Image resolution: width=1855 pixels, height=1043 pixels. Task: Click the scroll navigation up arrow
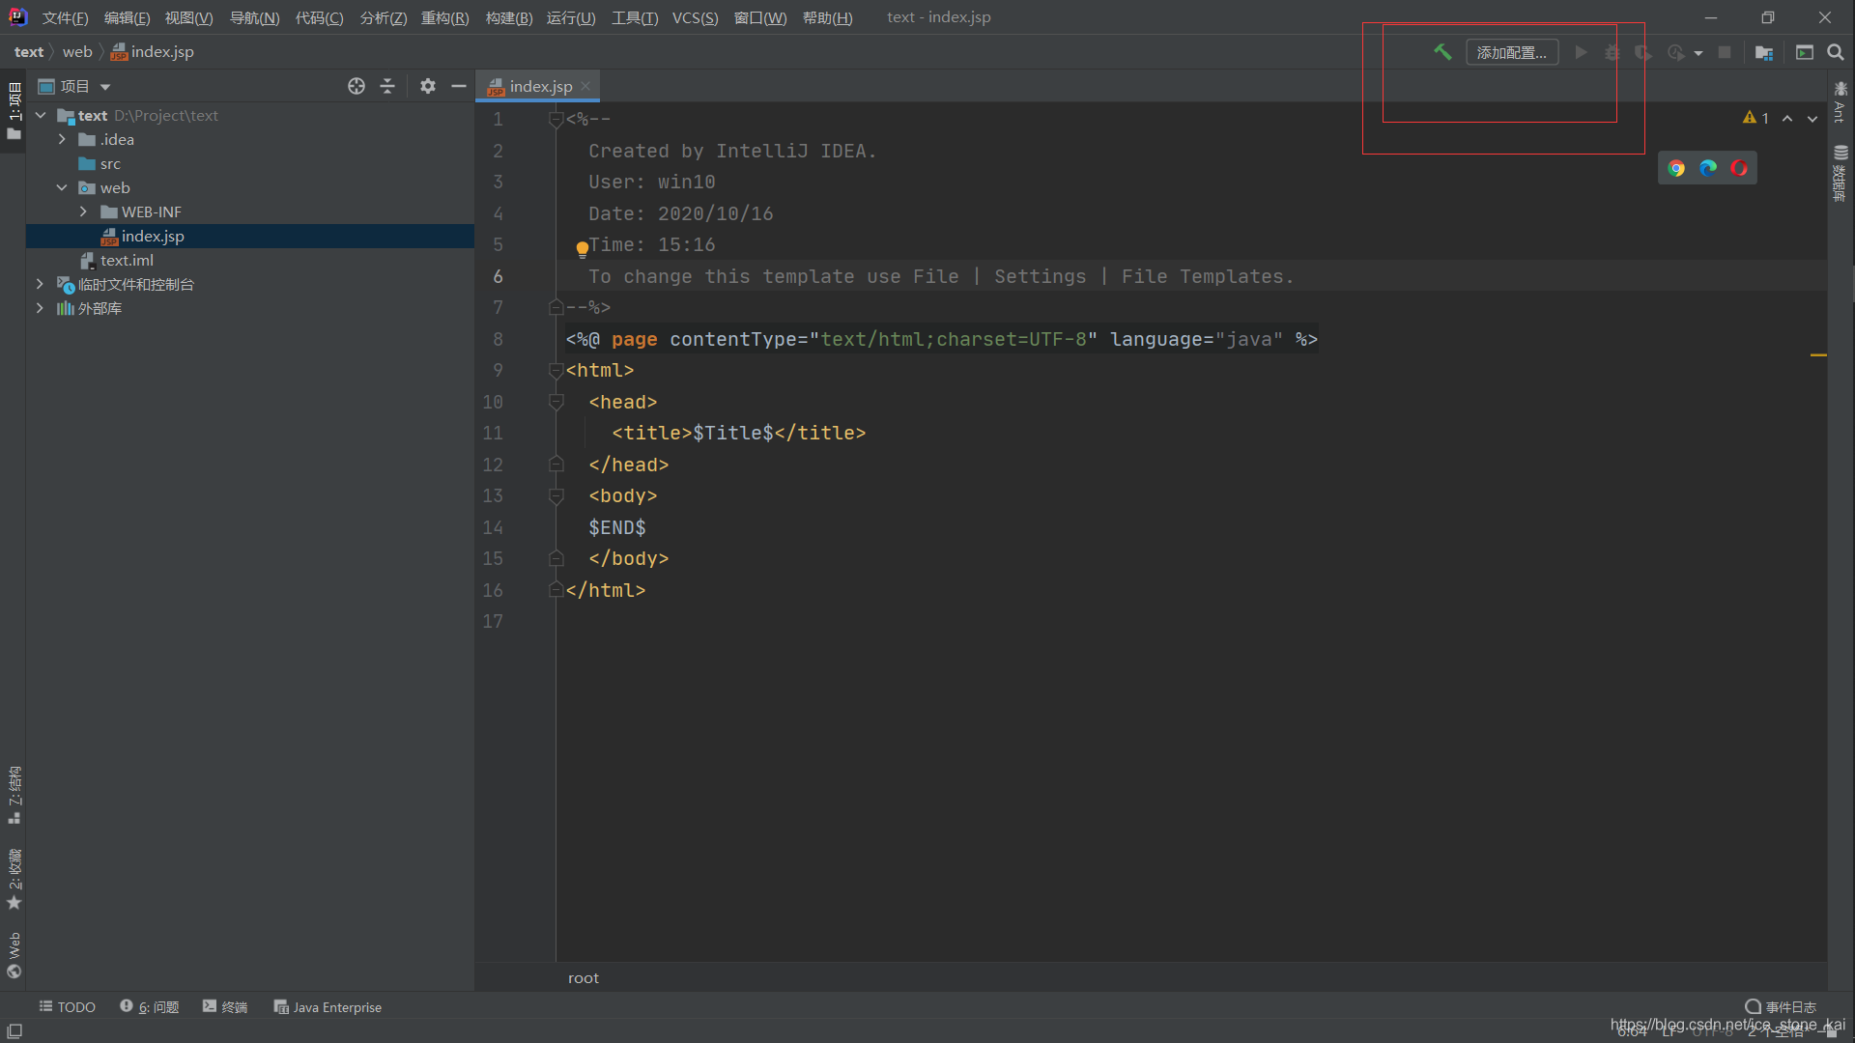tap(1787, 119)
